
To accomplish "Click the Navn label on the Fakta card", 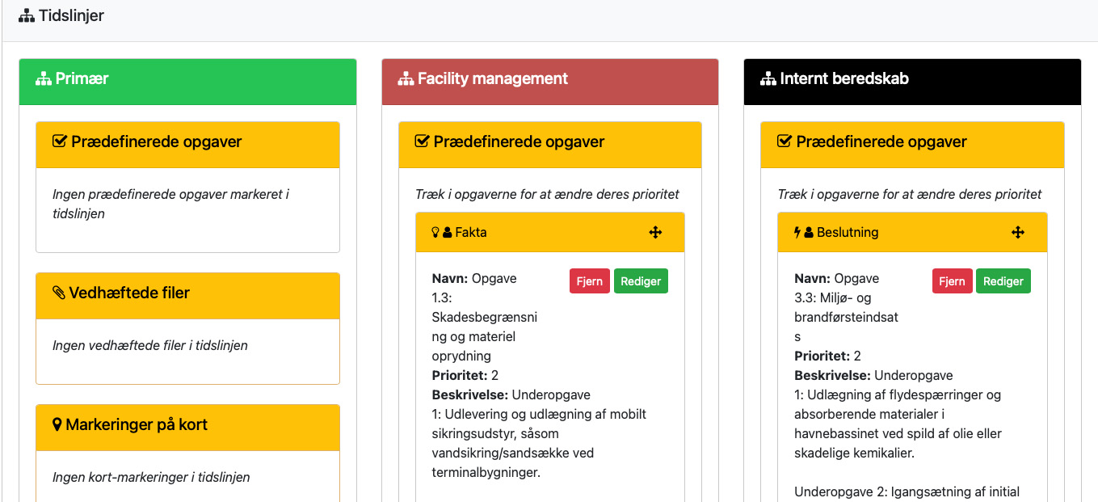I will click(x=450, y=278).
